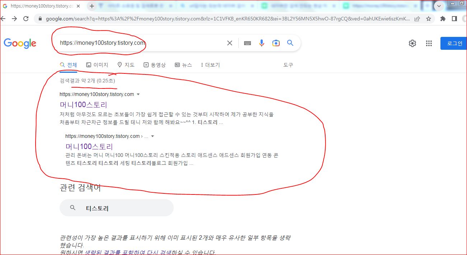Viewport: 467px width, 255px height.
Task: Click magnifier icon in 티스토리 chip
Action: click(x=73, y=208)
